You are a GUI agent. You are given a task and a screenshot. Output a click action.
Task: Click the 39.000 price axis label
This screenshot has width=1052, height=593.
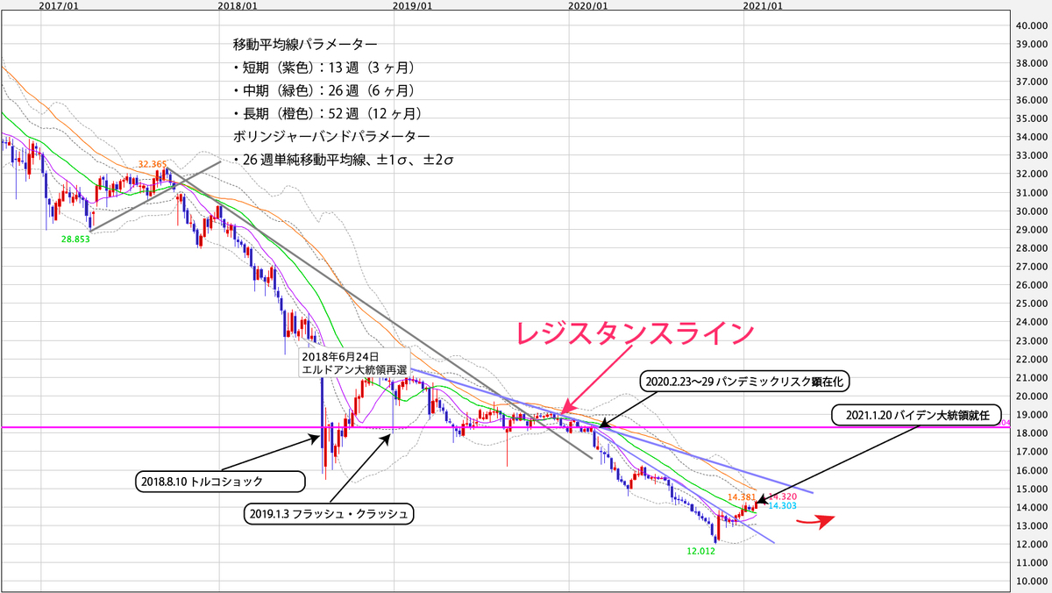point(1032,44)
